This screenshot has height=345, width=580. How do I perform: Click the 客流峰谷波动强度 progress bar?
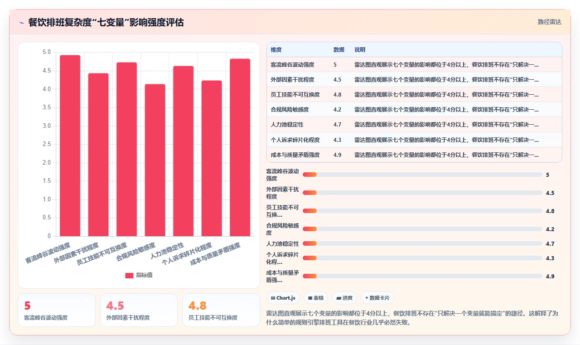[422, 175]
